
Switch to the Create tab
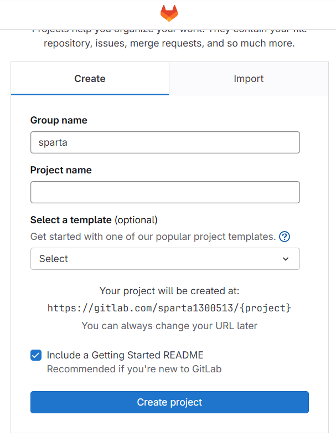pyautogui.click(x=90, y=79)
